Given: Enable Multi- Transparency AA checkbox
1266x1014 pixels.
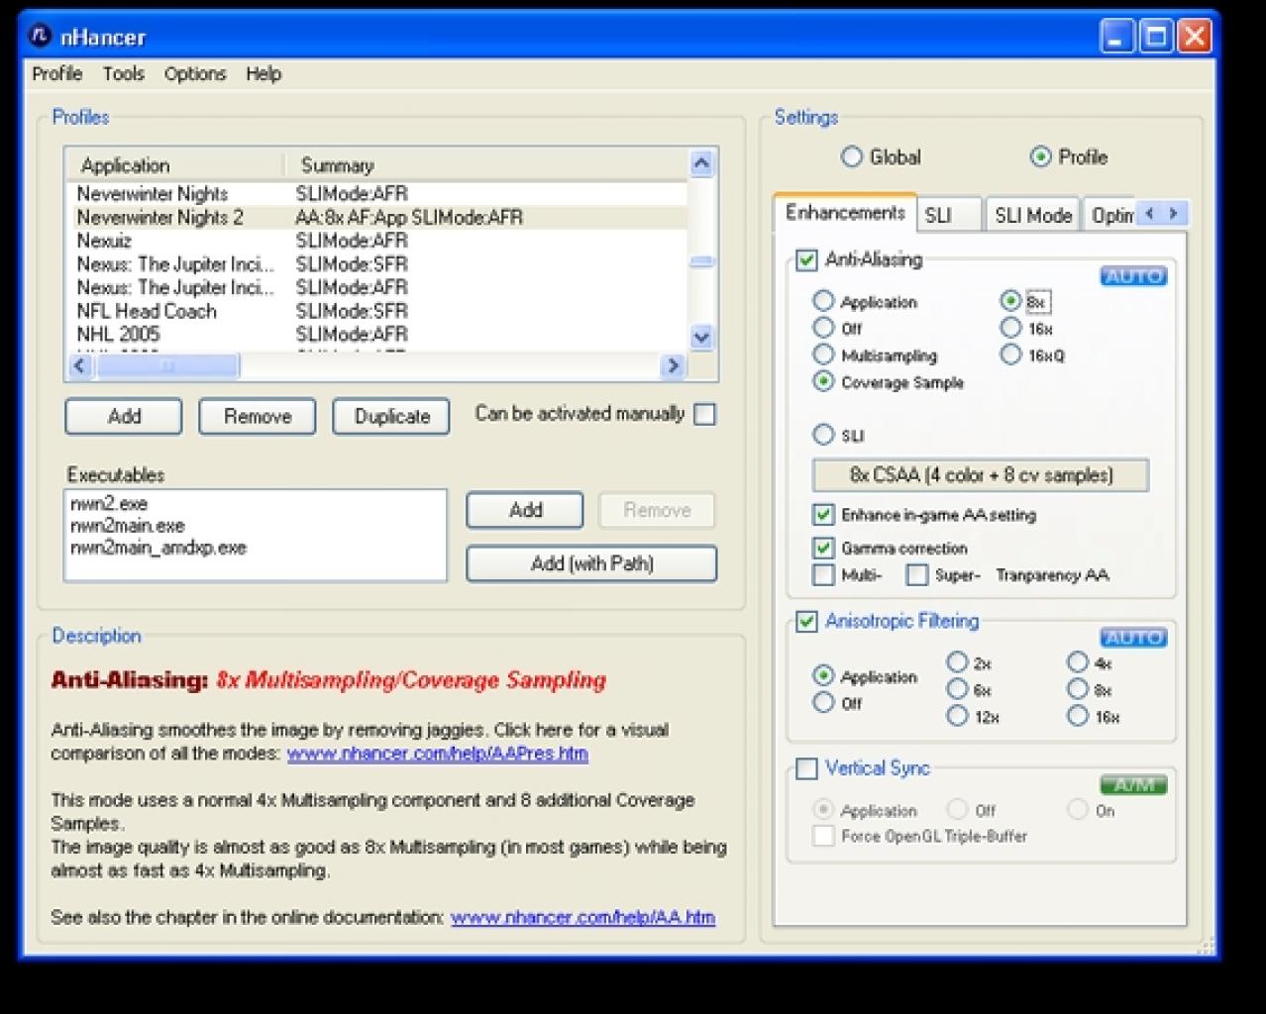Looking at the screenshot, I should (823, 574).
